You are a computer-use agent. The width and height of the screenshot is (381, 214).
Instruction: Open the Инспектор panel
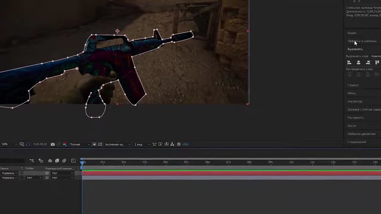pos(355,101)
